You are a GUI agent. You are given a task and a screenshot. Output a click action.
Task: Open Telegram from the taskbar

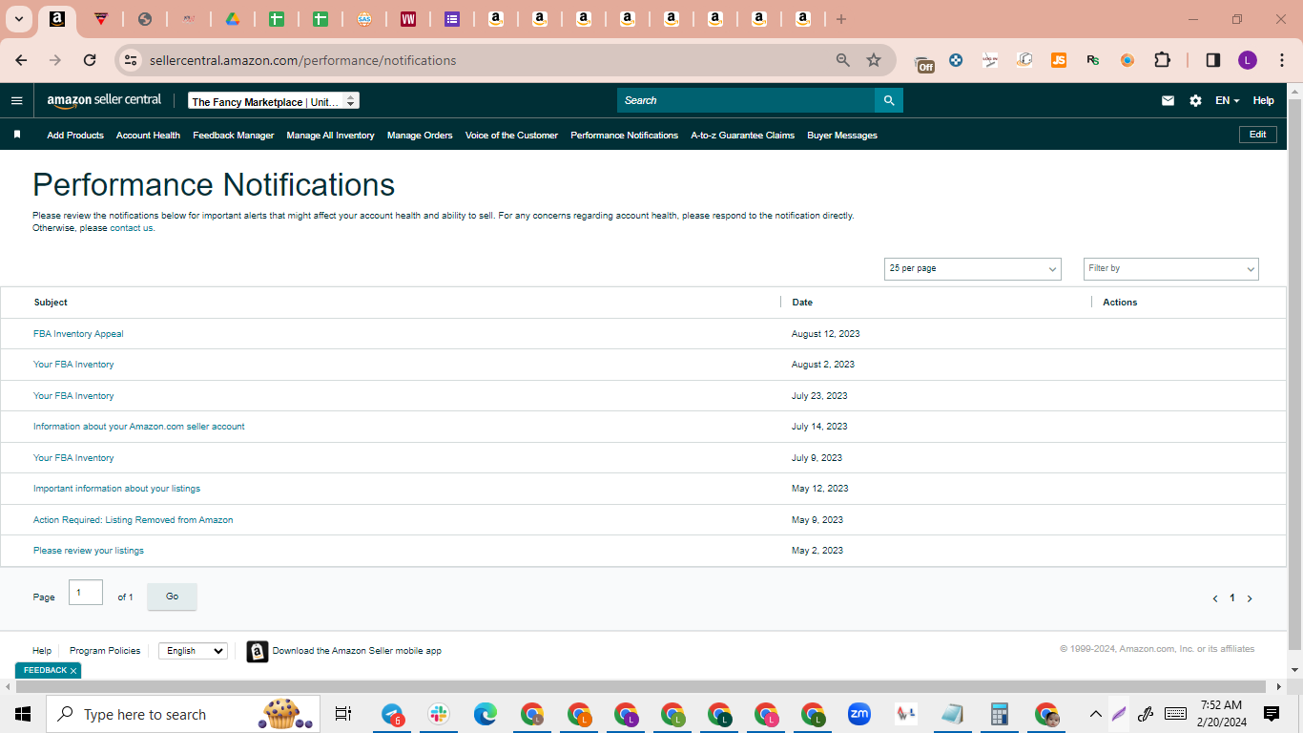pos(392,714)
